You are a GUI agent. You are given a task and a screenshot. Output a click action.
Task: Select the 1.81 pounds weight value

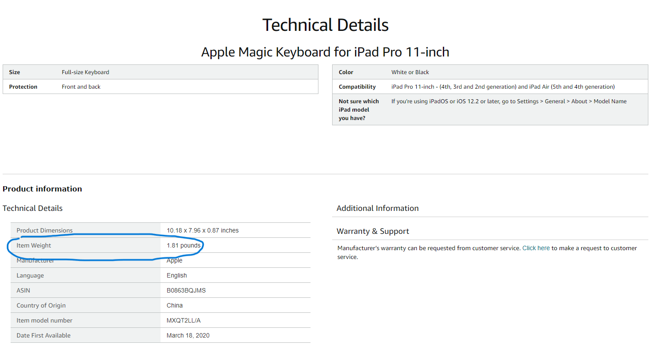pyautogui.click(x=183, y=245)
